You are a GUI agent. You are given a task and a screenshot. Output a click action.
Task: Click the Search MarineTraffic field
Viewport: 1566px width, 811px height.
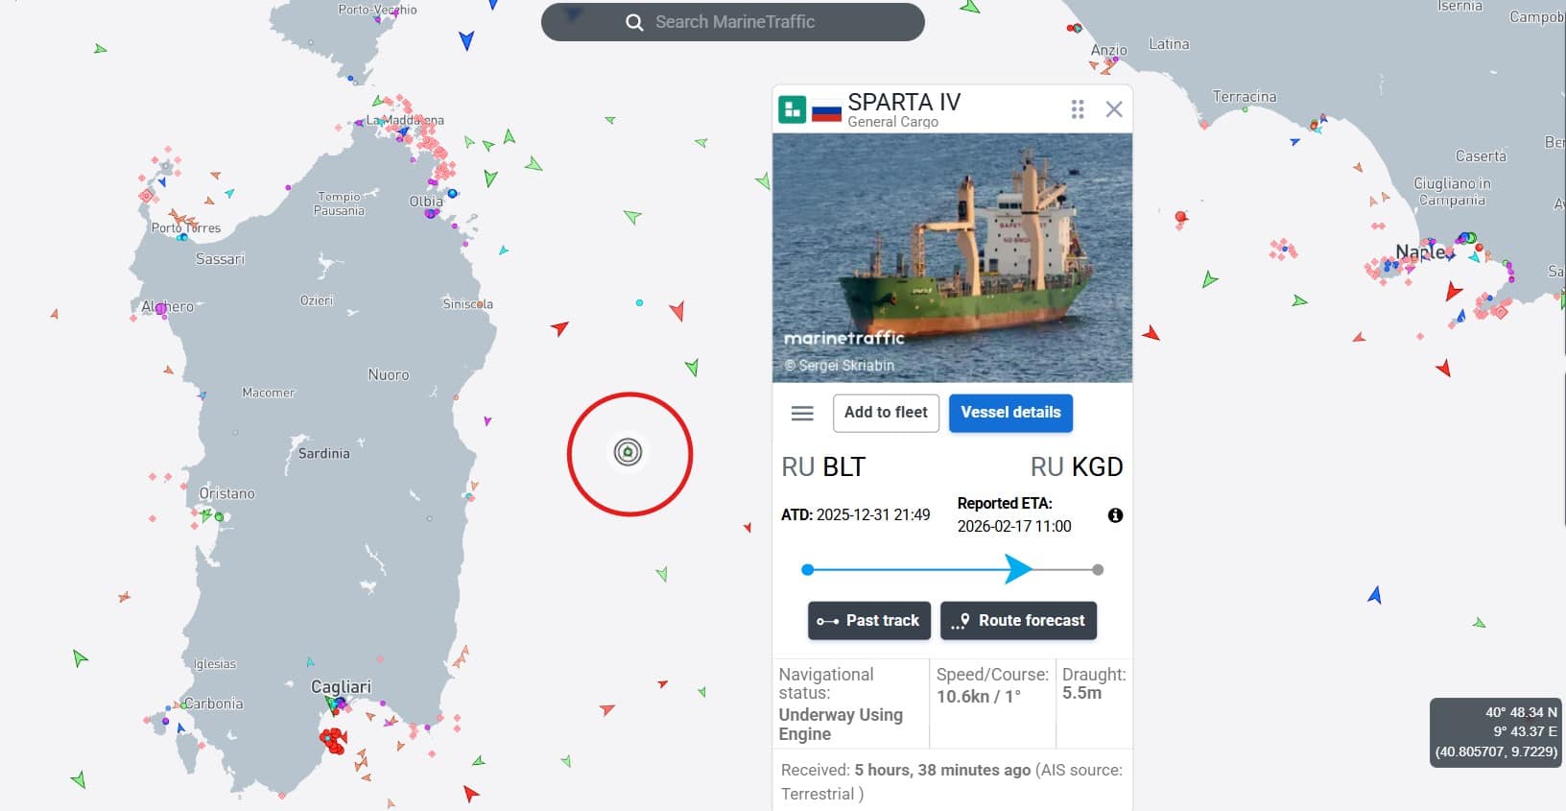pos(733,22)
